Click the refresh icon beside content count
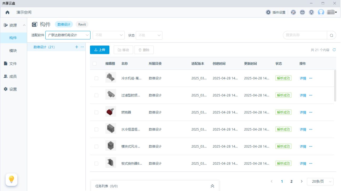341x191 pixels. (x=334, y=50)
